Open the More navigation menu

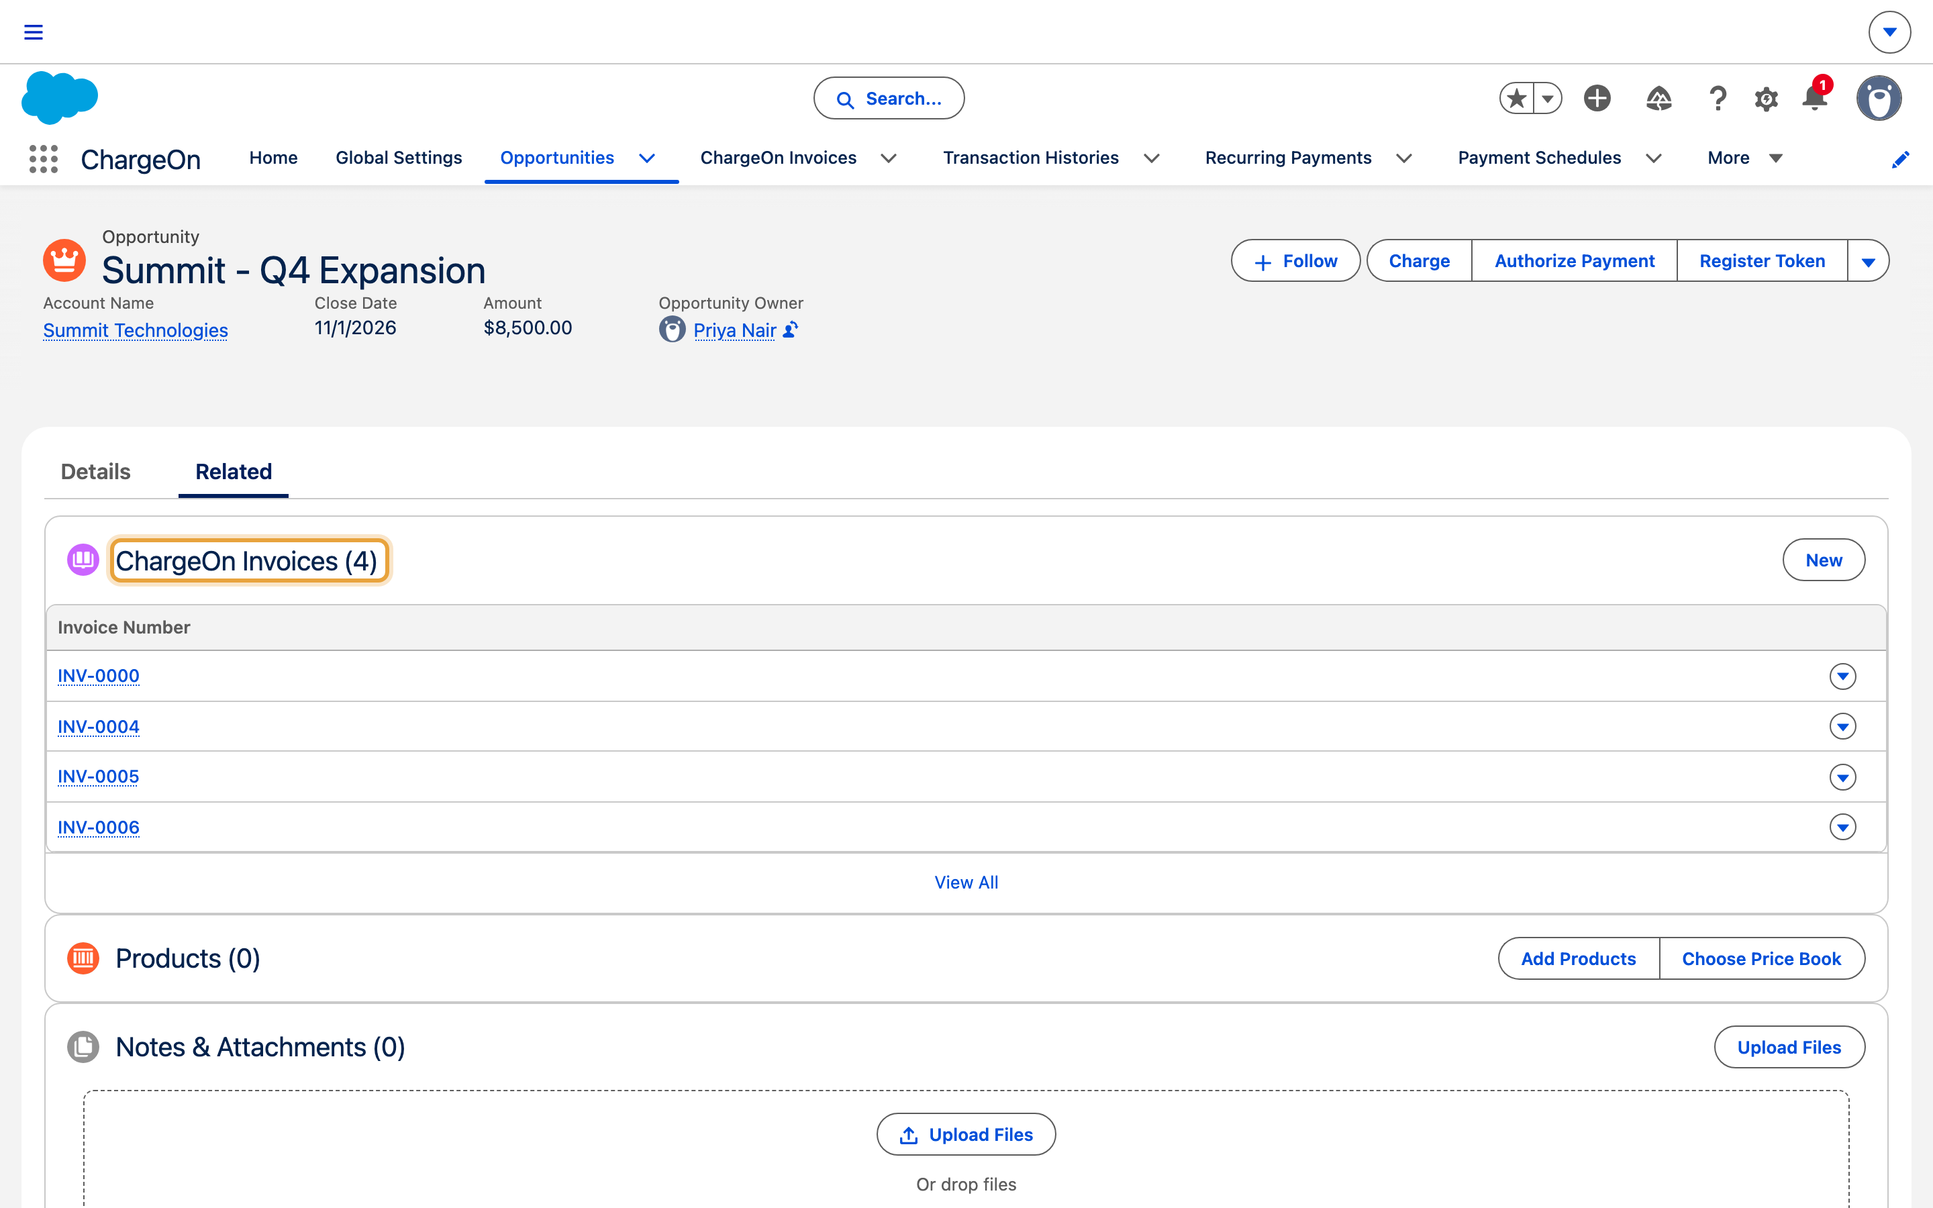coord(1744,158)
